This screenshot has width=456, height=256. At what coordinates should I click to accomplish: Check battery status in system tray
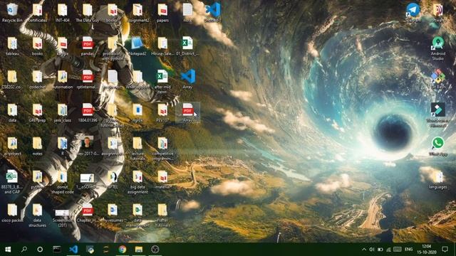380,250
